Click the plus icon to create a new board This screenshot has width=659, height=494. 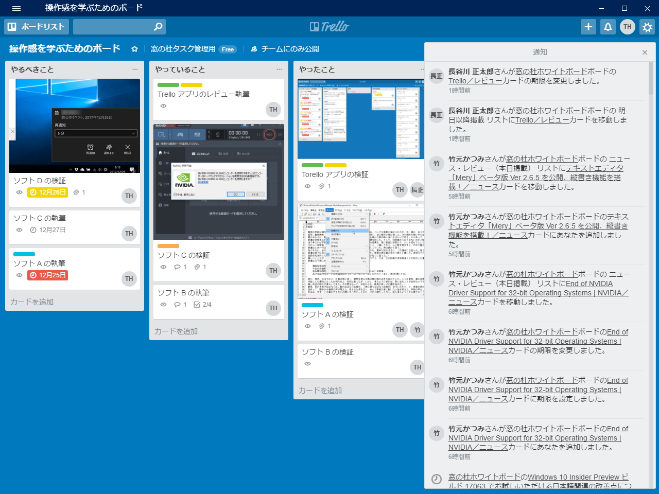(x=588, y=26)
